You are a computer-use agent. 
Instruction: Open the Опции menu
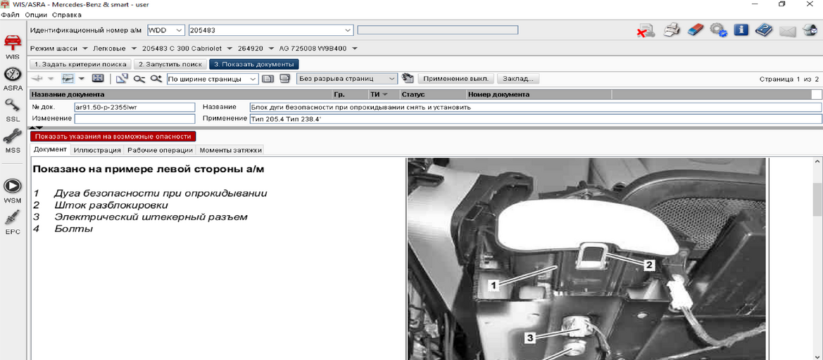37,15
